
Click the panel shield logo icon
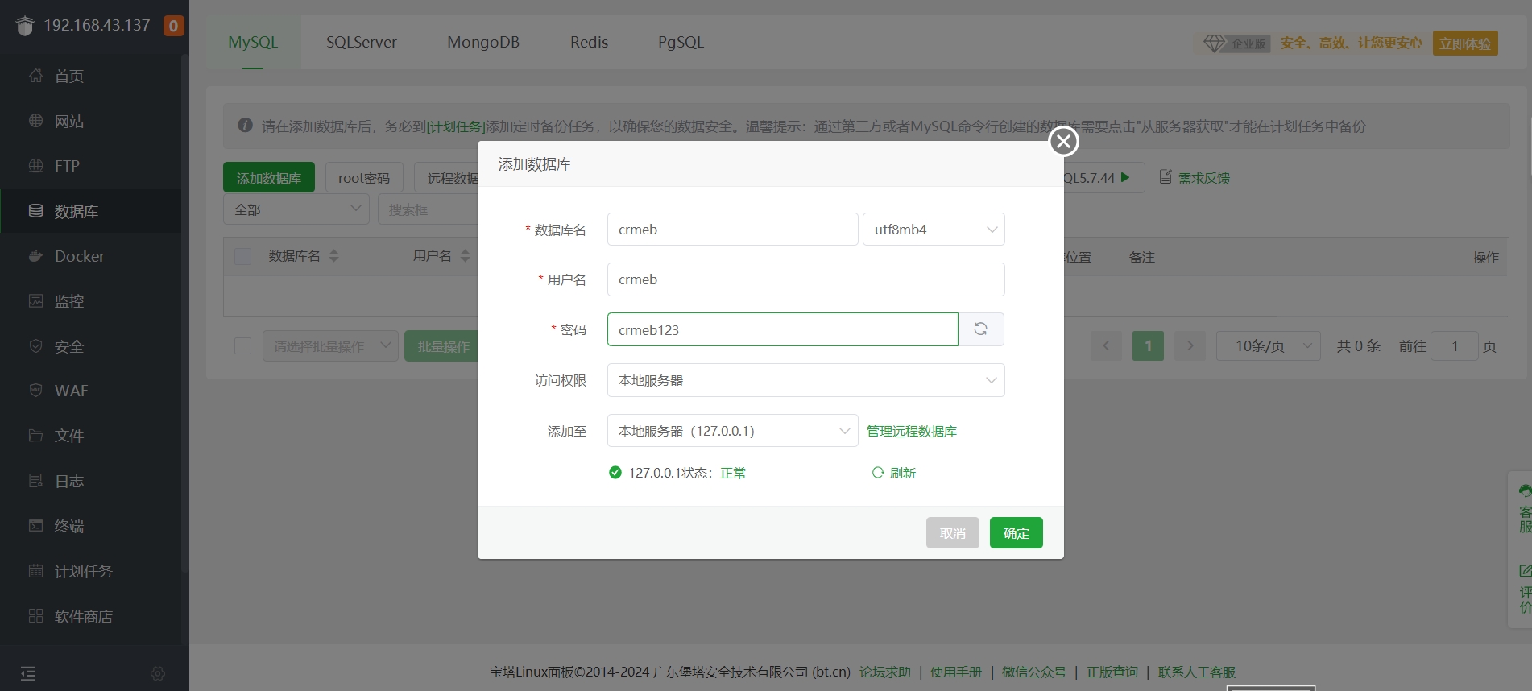pos(25,26)
